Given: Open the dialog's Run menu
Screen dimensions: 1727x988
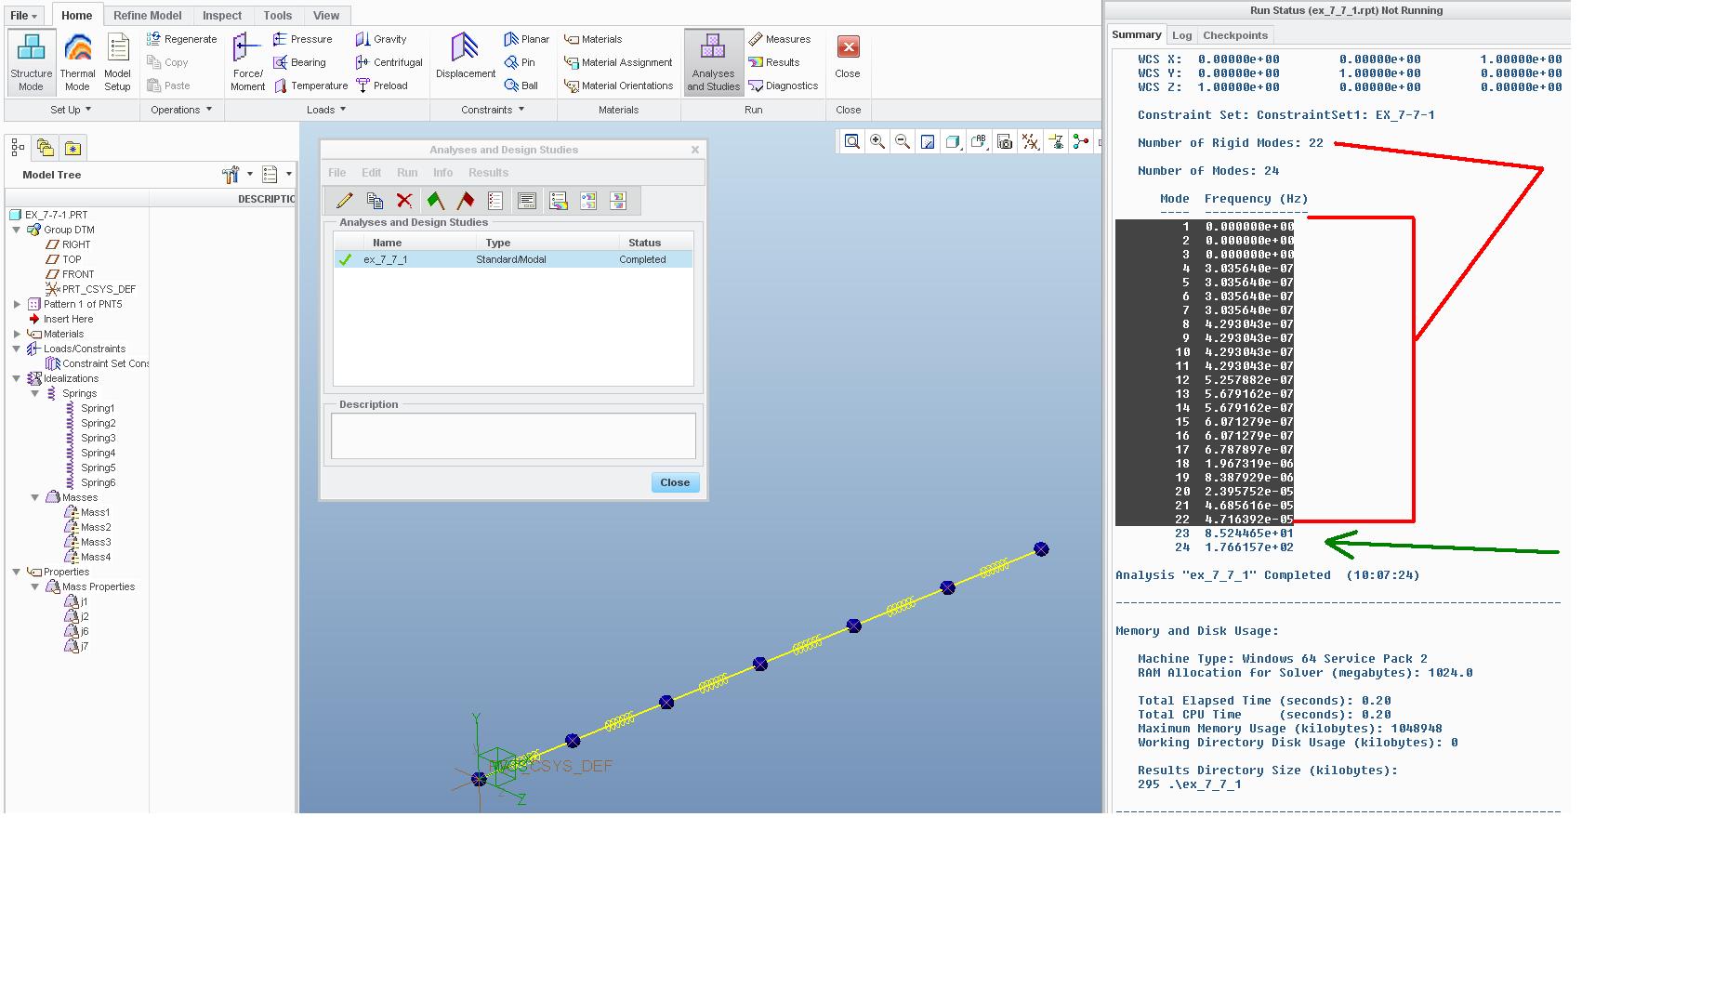Looking at the screenshot, I should pyautogui.click(x=407, y=173).
